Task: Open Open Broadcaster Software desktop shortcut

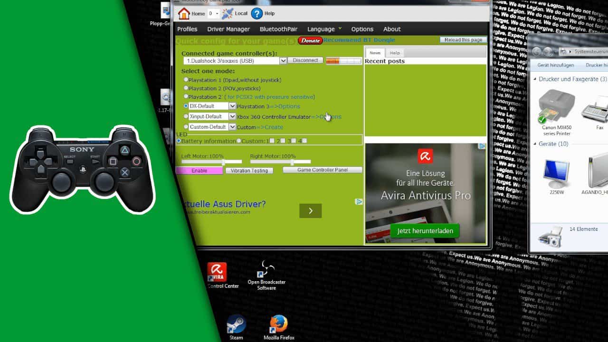Action: click(x=266, y=275)
